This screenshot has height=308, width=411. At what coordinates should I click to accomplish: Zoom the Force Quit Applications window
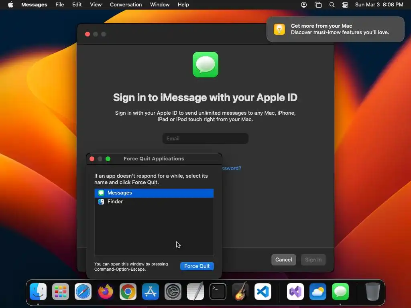pyautogui.click(x=108, y=159)
